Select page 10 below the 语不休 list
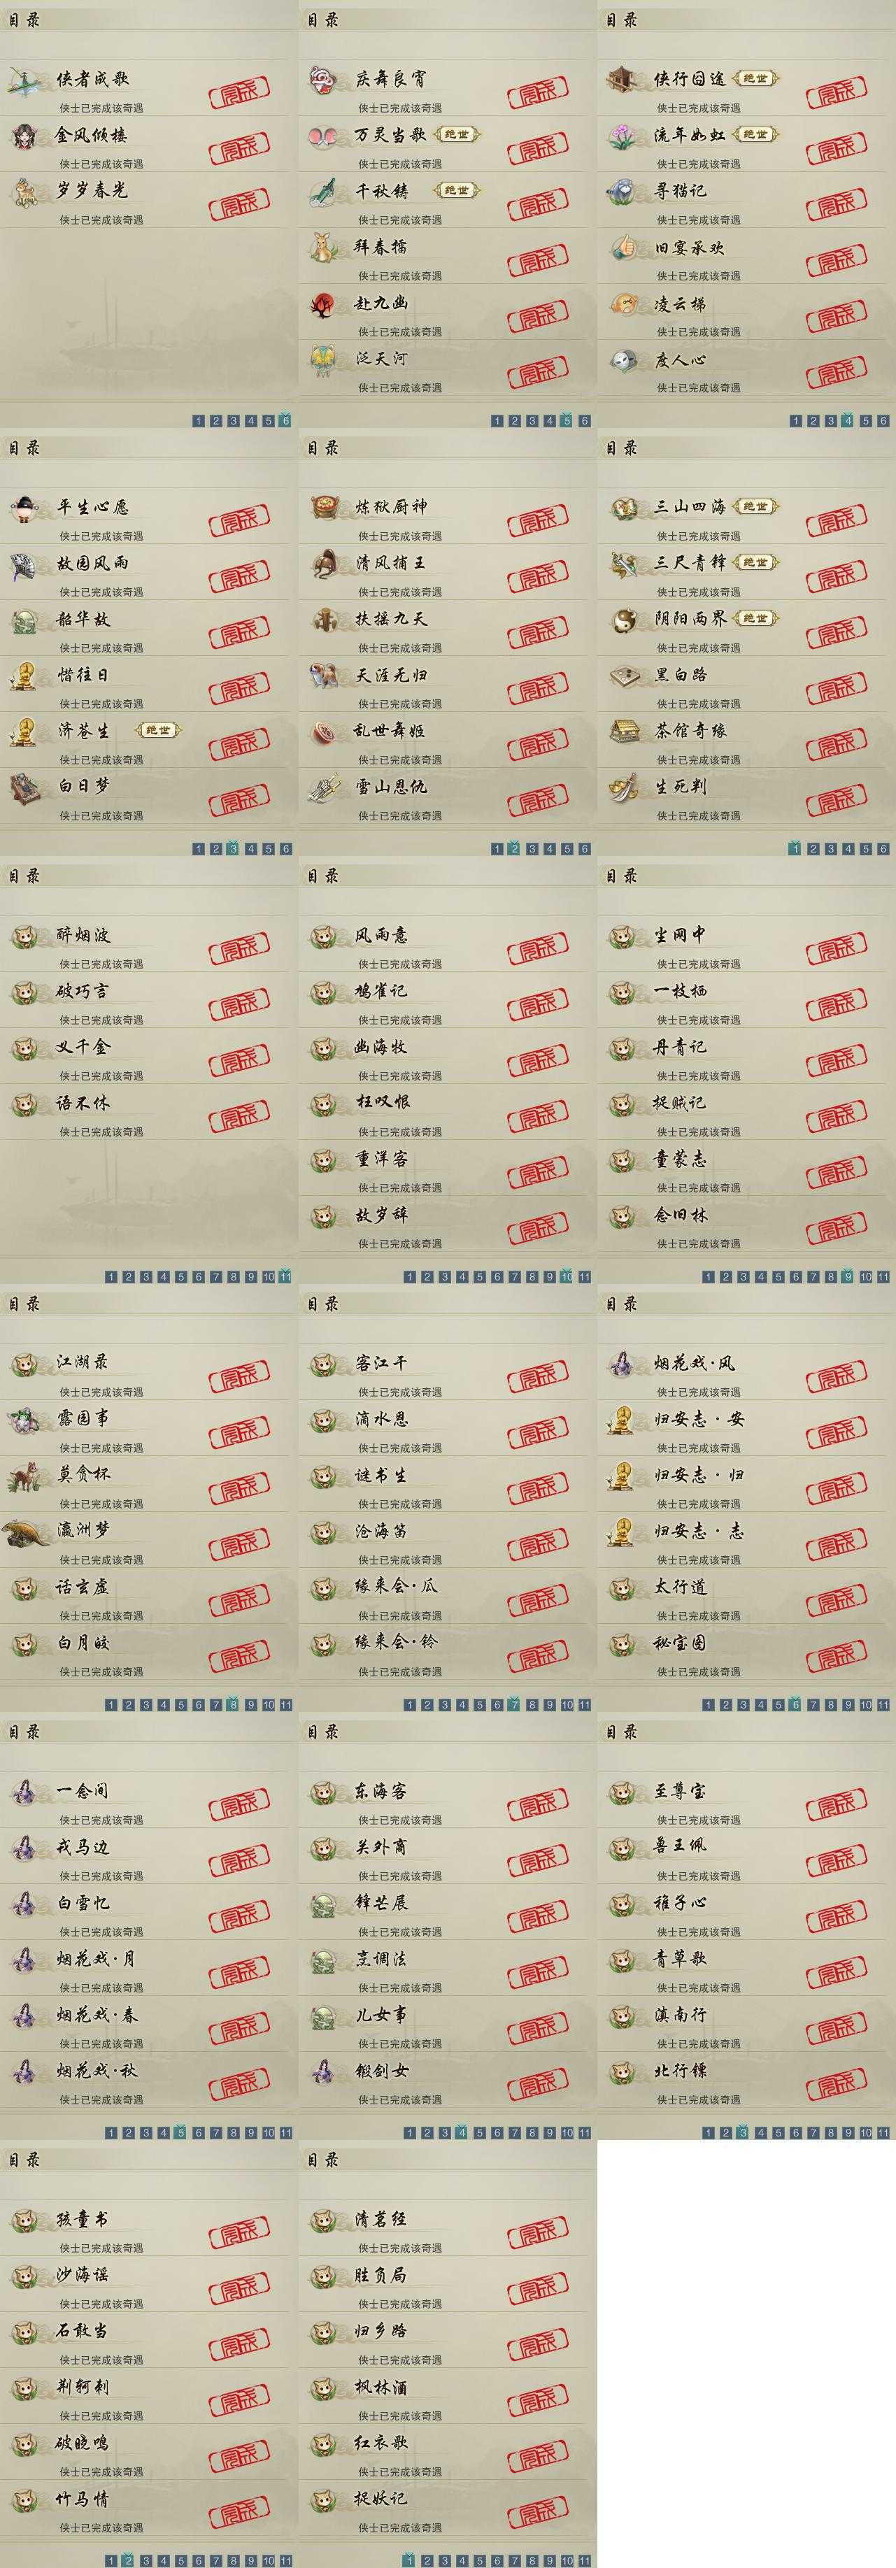The image size is (896, 2568). [268, 1277]
